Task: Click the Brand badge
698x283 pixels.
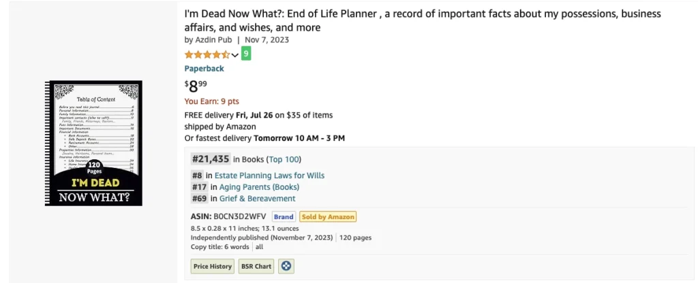Action: click(284, 217)
